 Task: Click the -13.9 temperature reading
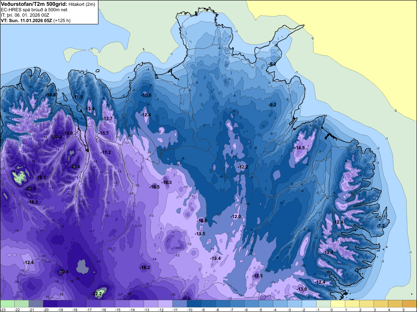(x=302, y=289)
